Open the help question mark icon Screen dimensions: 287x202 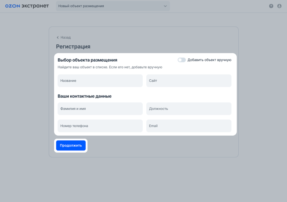point(271,6)
